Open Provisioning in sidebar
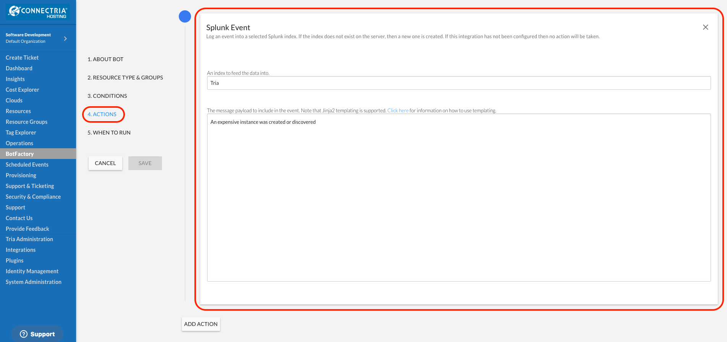 click(21, 175)
